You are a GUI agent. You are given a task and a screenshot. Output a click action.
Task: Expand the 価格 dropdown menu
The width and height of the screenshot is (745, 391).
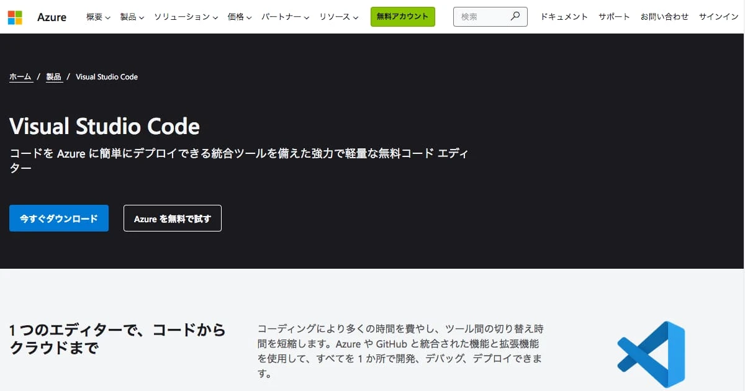pyautogui.click(x=240, y=17)
